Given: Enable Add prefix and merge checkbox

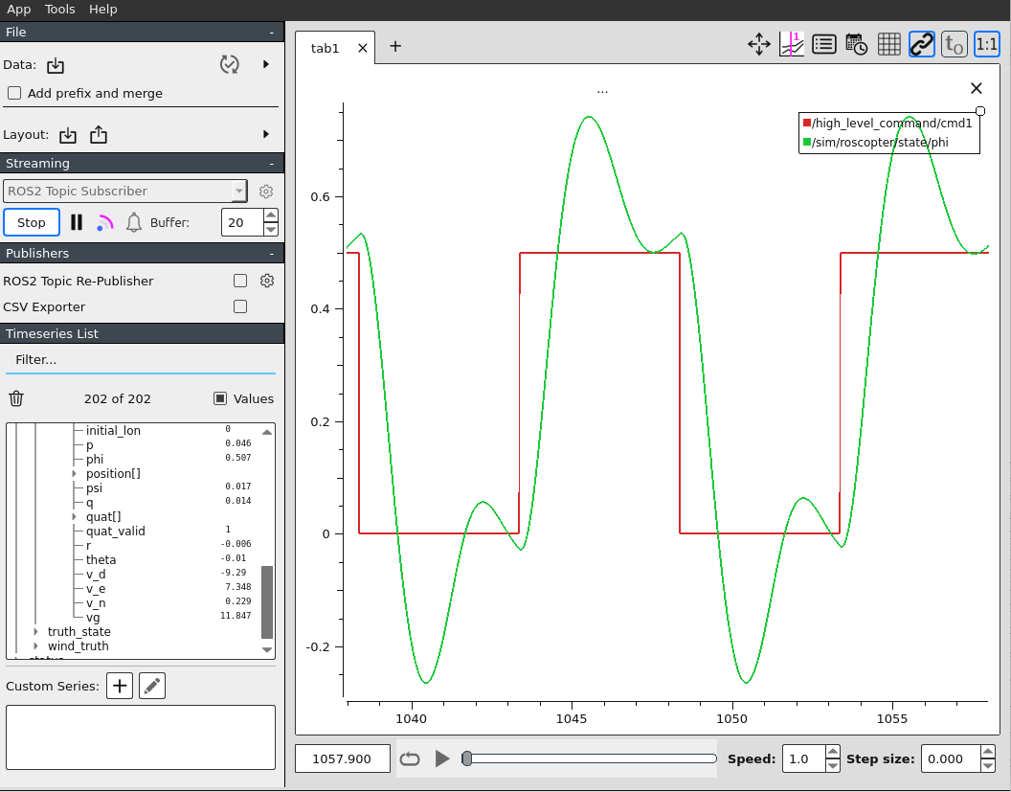Looking at the screenshot, I should [14, 93].
